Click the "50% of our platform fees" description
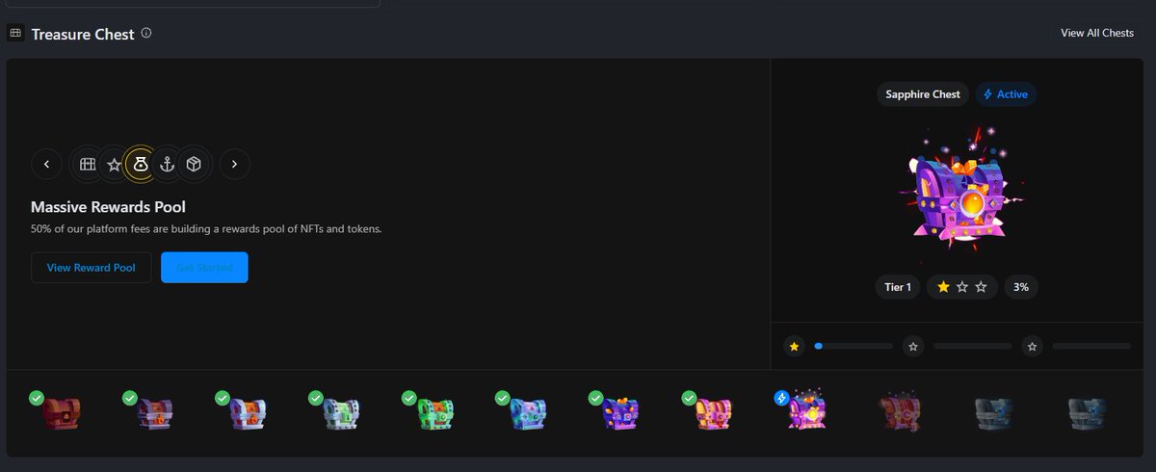This screenshot has height=472, width=1156. [x=206, y=229]
